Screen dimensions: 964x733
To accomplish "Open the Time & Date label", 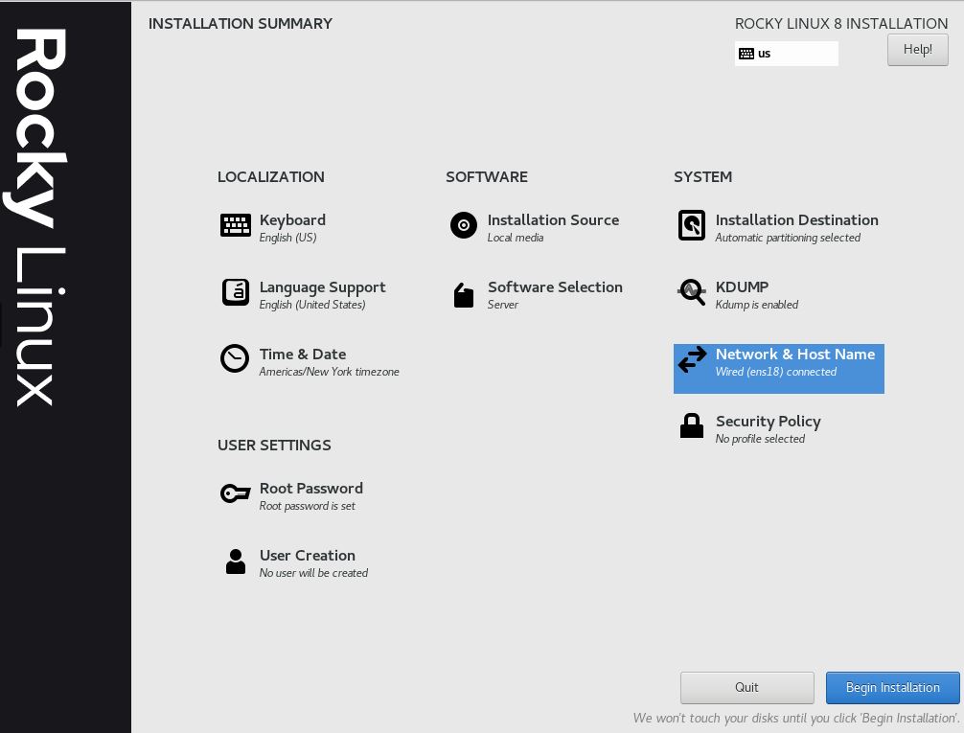I will 303,355.
